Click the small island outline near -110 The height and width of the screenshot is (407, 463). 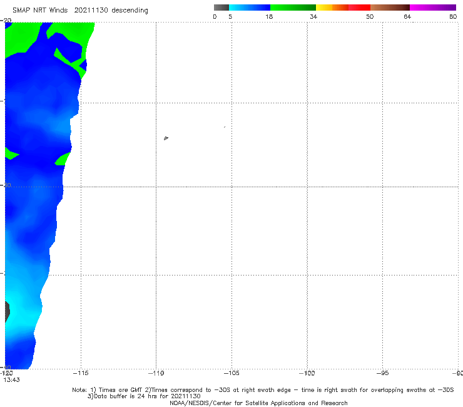166,138
